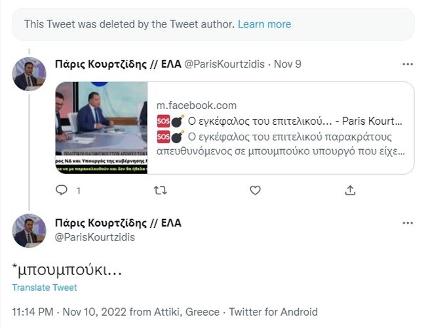Click the Nov 9 date link

[x=288, y=64]
